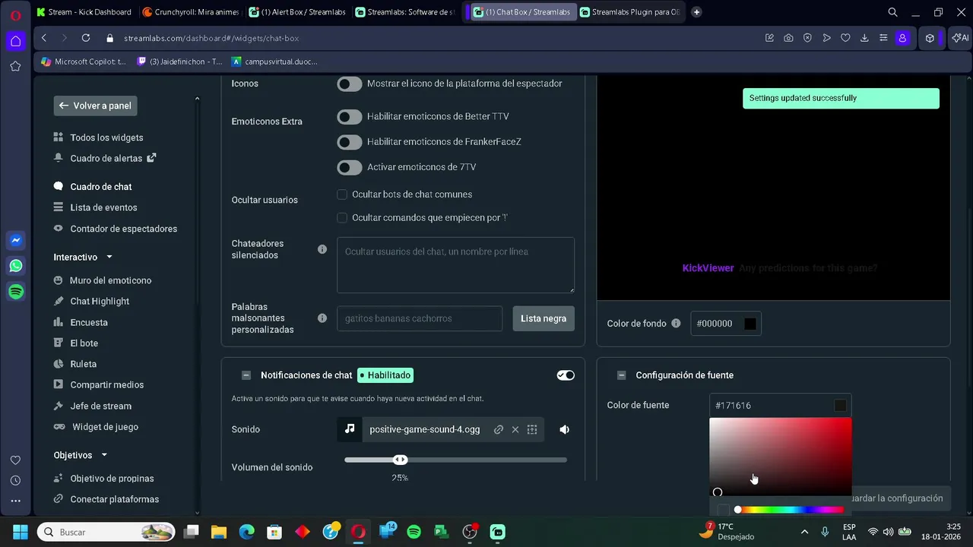Screen dimensions: 973x547
Task: Click the Volver a panel back button
Action: pos(95,106)
